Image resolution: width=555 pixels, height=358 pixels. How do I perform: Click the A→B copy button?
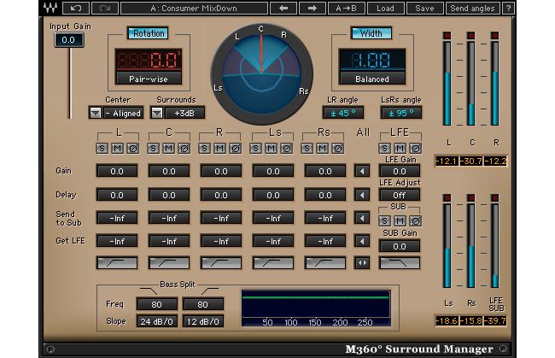click(x=348, y=8)
